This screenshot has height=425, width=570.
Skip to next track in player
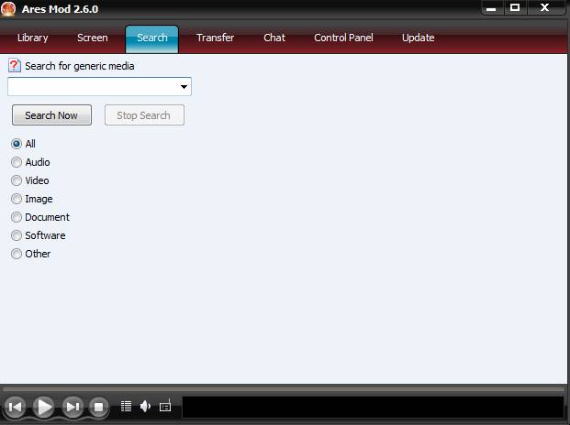click(x=73, y=407)
